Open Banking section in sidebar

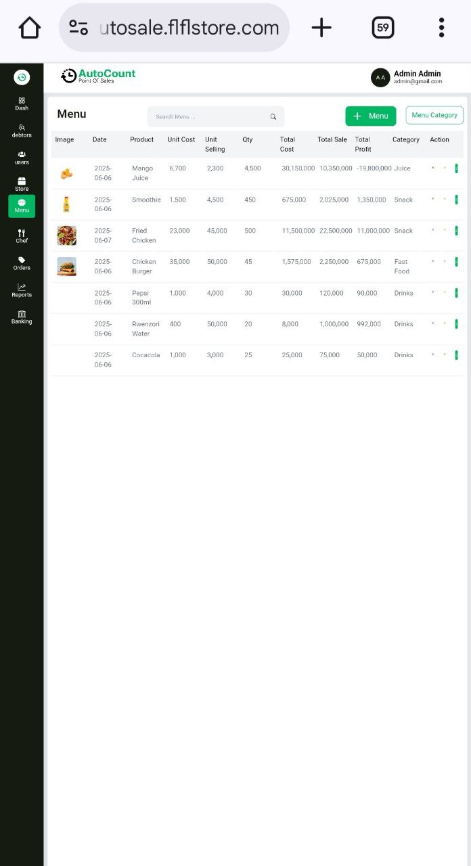click(22, 317)
